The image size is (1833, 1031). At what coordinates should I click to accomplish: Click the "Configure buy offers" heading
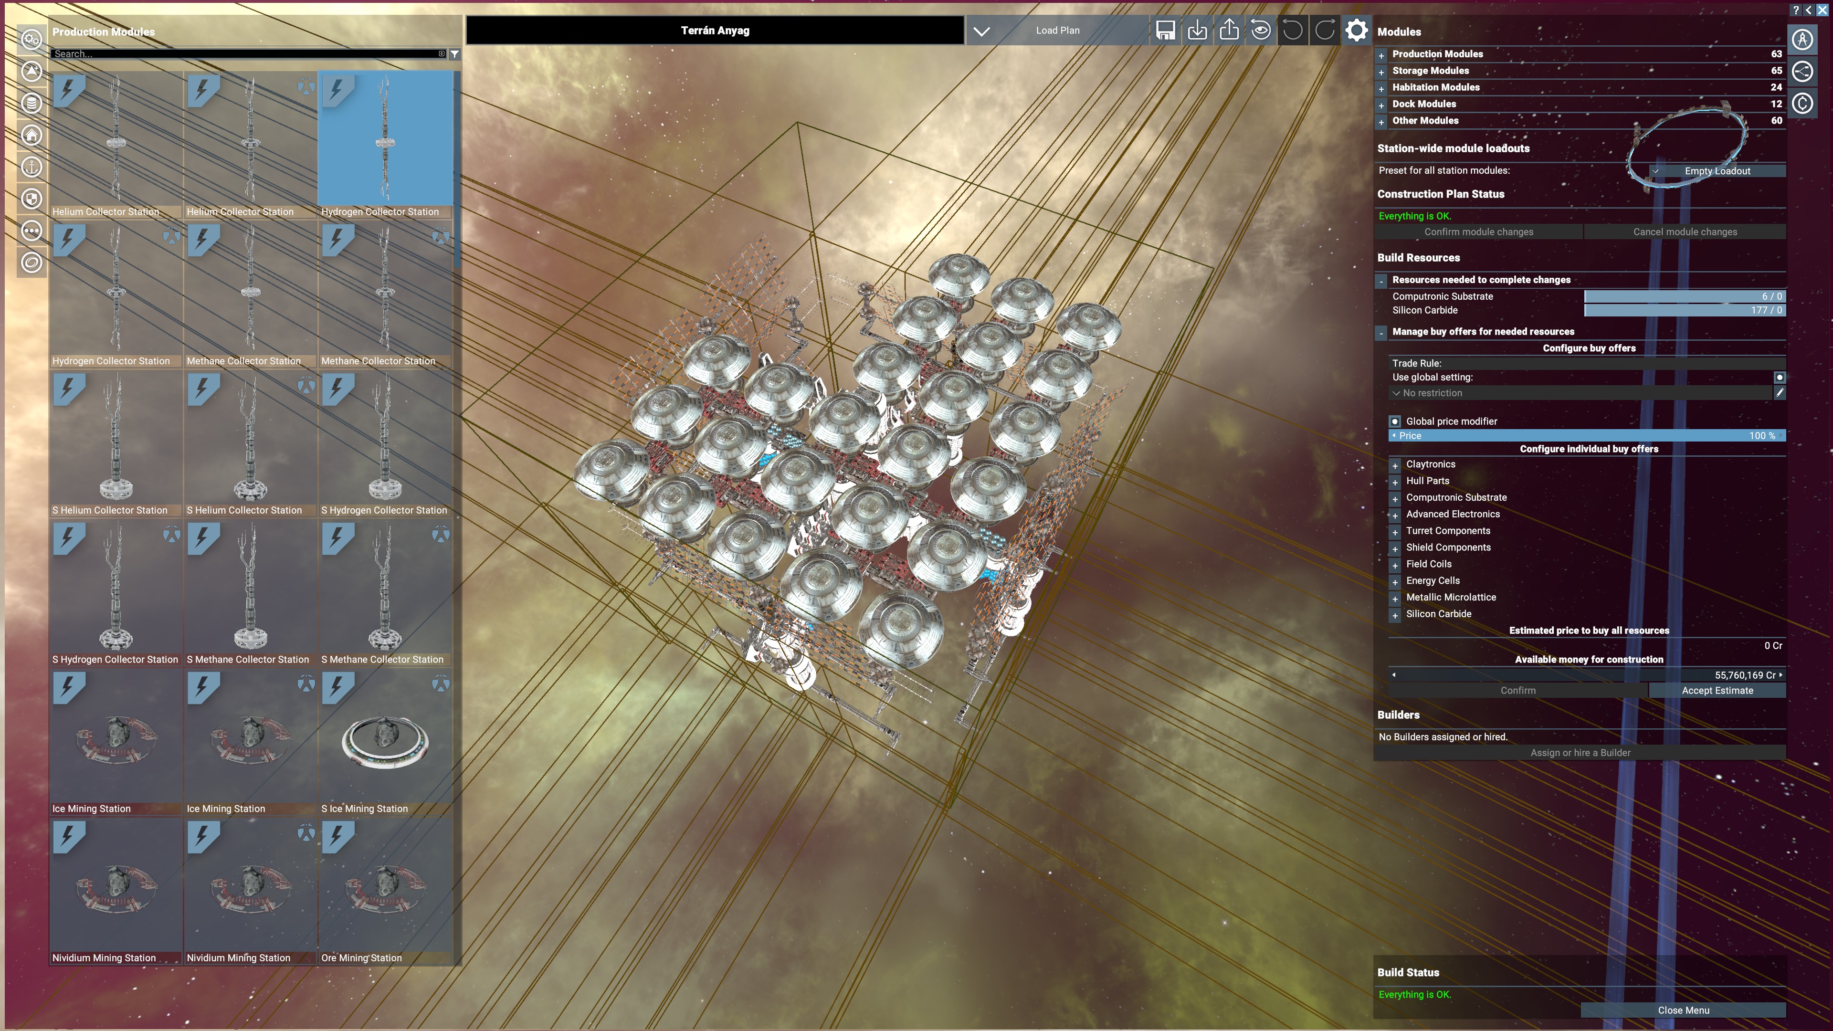click(1589, 348)
